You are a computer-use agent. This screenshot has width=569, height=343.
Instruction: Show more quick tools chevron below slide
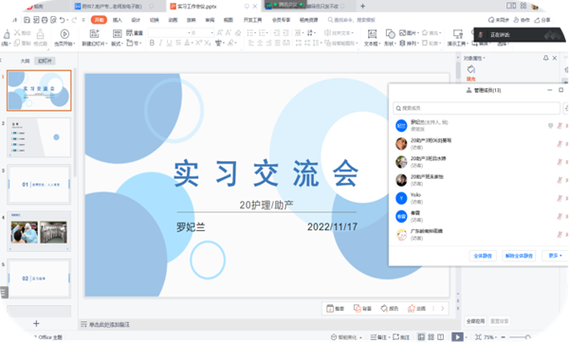[x=442, y=309]
